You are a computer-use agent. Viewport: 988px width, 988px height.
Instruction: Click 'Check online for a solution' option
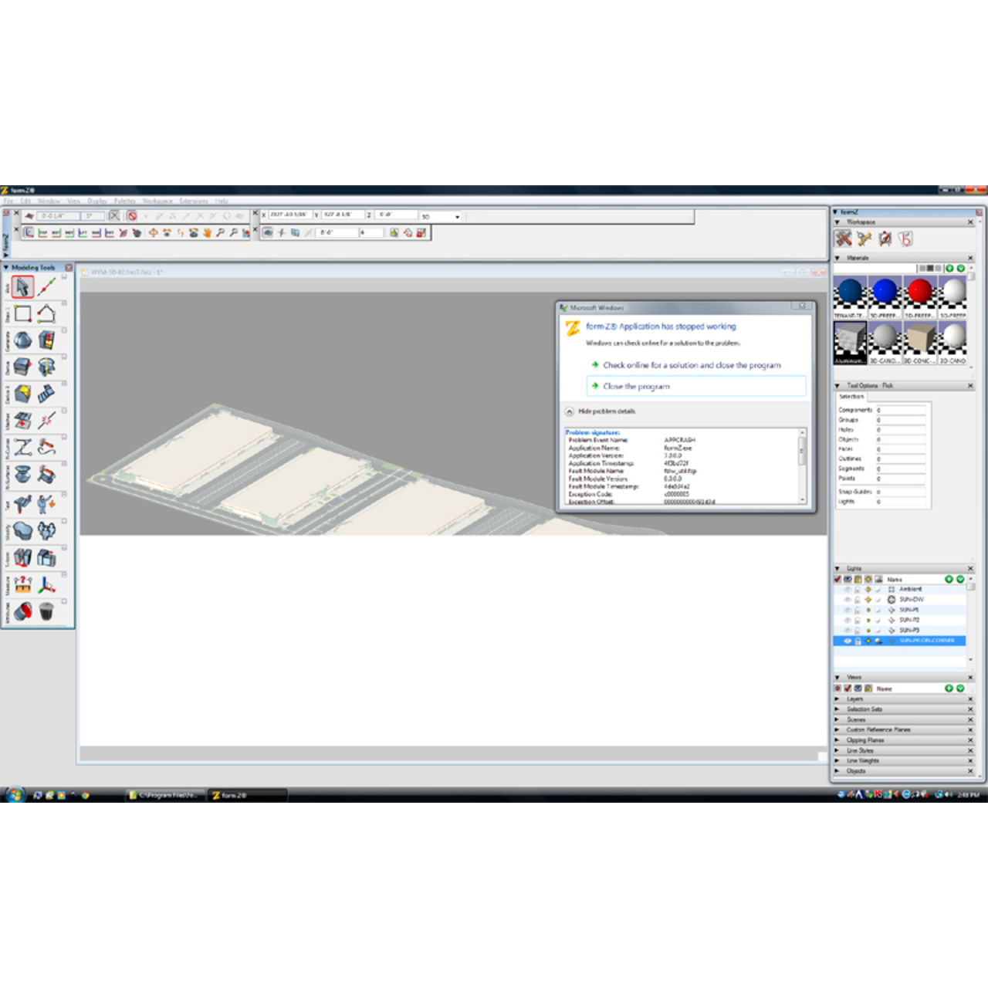(x=691, y=365)
